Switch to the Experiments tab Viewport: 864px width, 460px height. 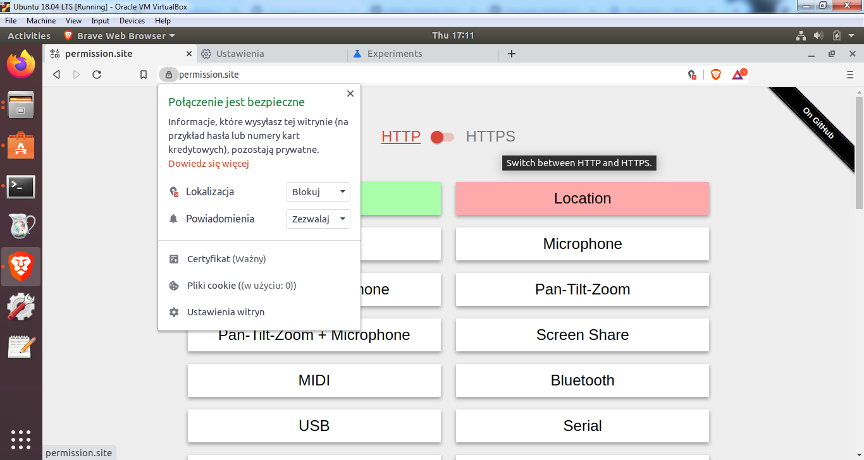(x=424, y=54)
